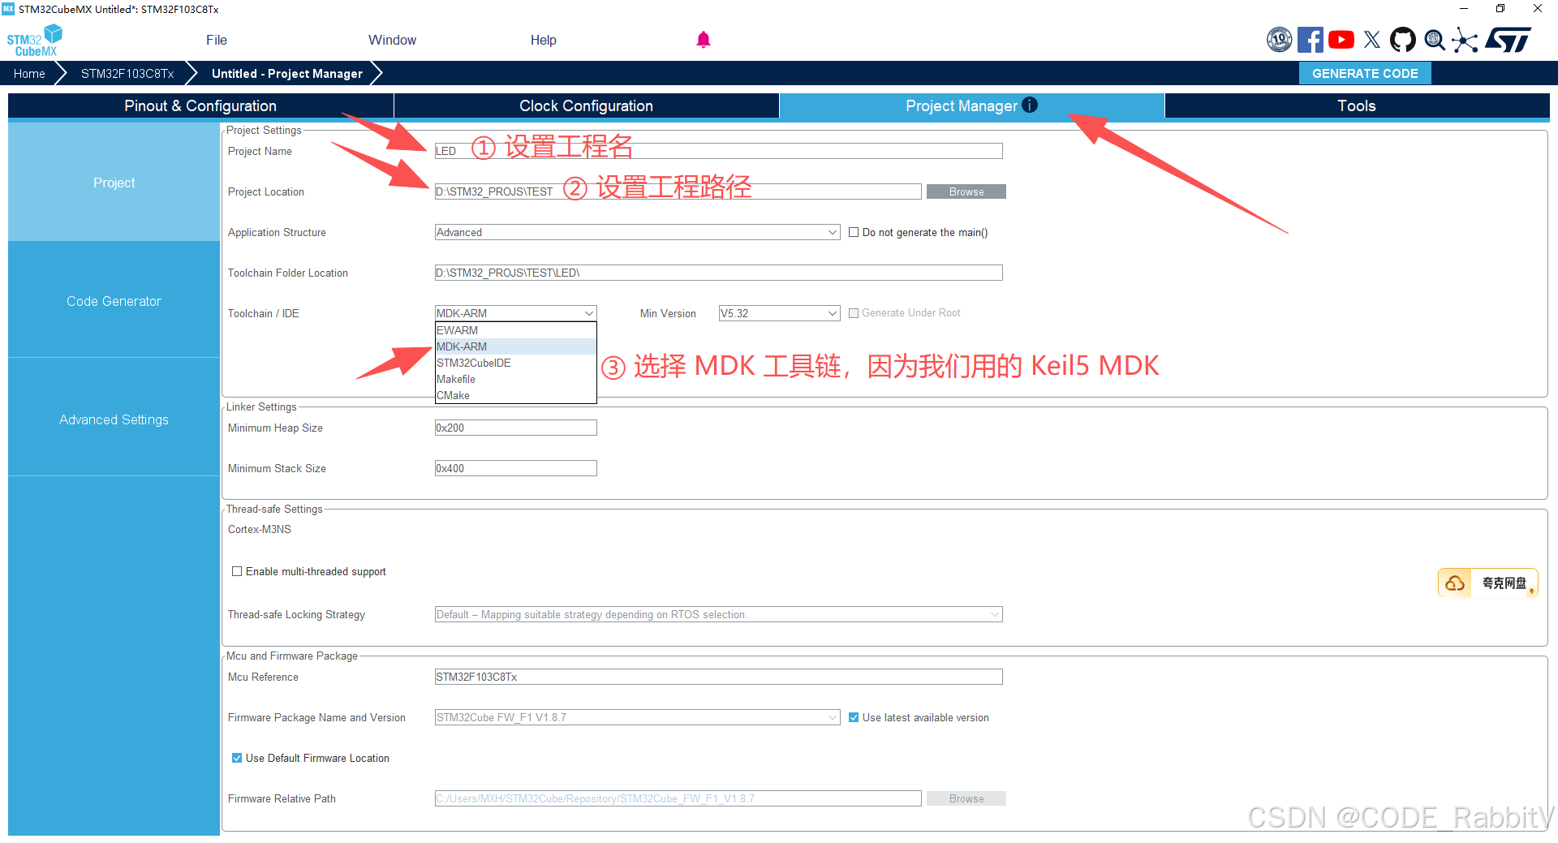The height and width of the screenshot is (843, 1558).
Task: Select CMake from toolchain list
Action: point(515,395)
